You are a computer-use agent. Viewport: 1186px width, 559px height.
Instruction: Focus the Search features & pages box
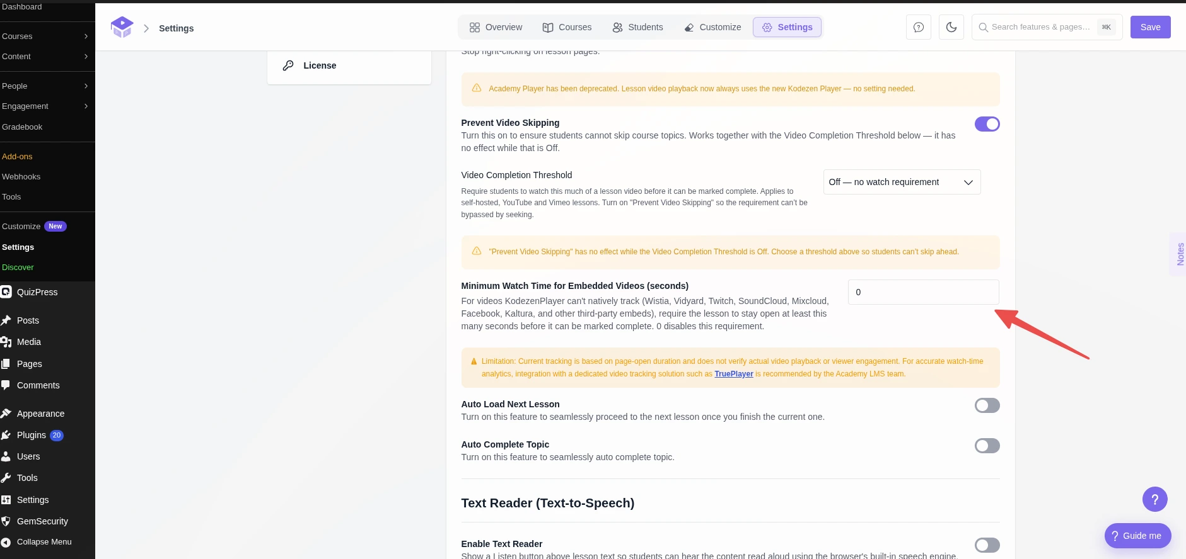point(1047,27)
